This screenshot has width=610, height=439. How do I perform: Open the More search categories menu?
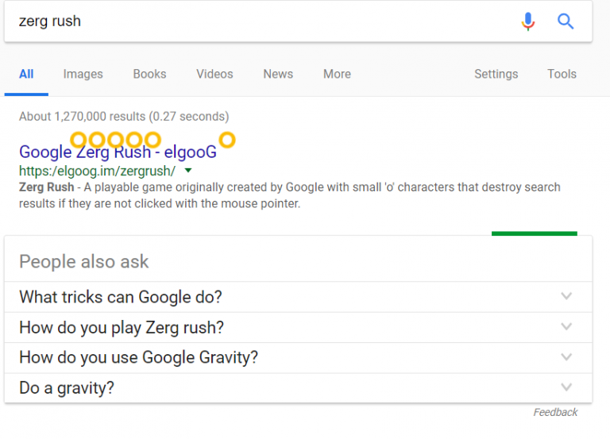point(337,74)
